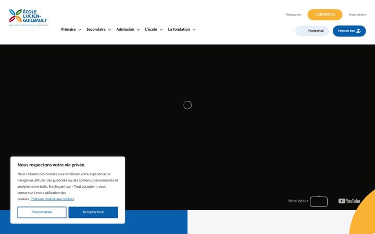Click the orange CARRIÈRES button
The width and height of the screenshot is (375, 234).
325,15
